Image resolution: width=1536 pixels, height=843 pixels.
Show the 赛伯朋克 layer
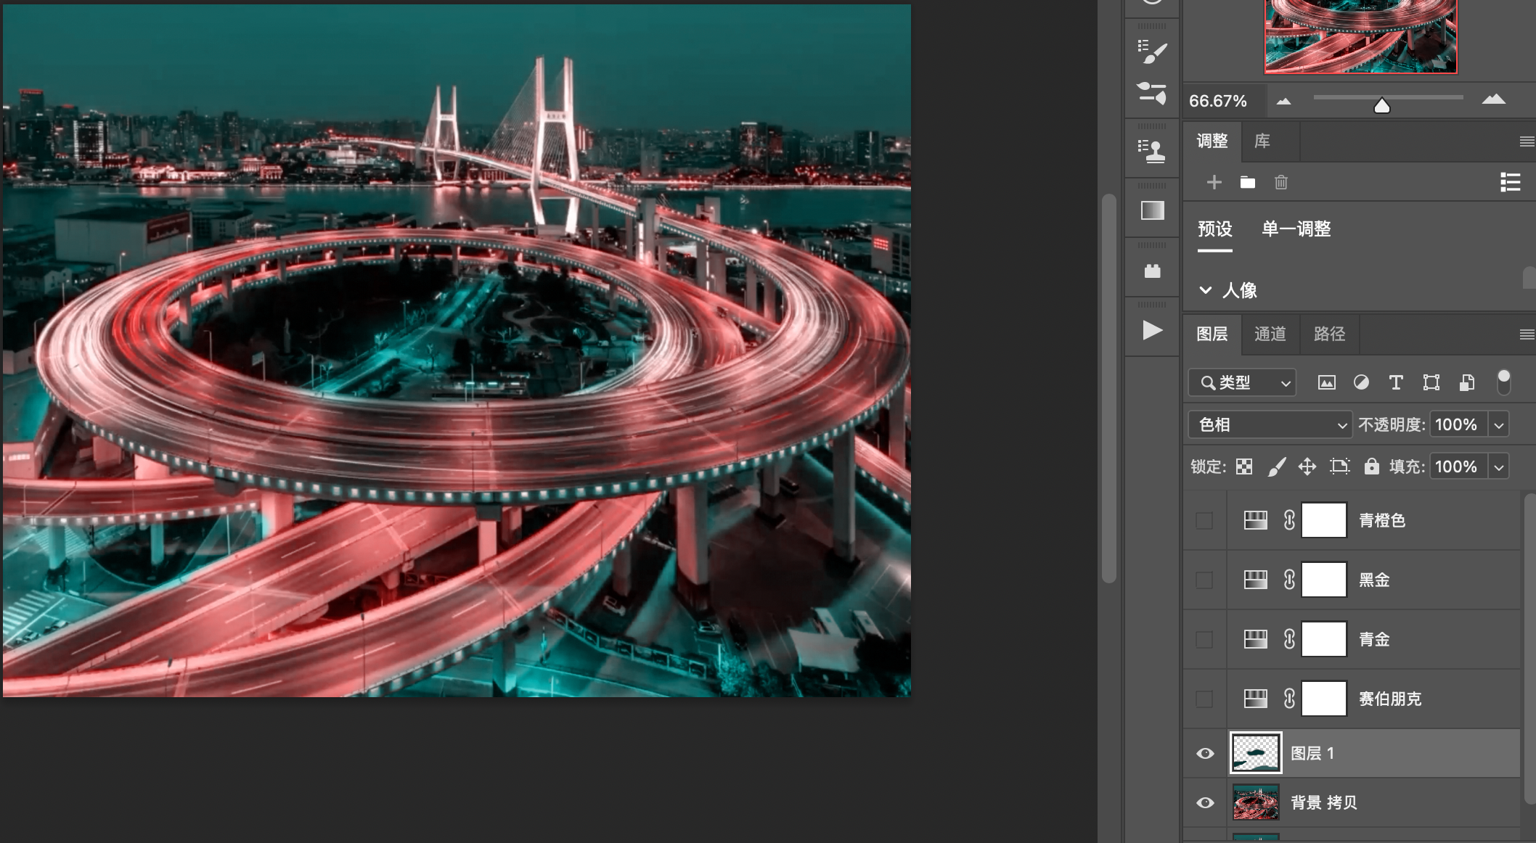pos(1204,699)
